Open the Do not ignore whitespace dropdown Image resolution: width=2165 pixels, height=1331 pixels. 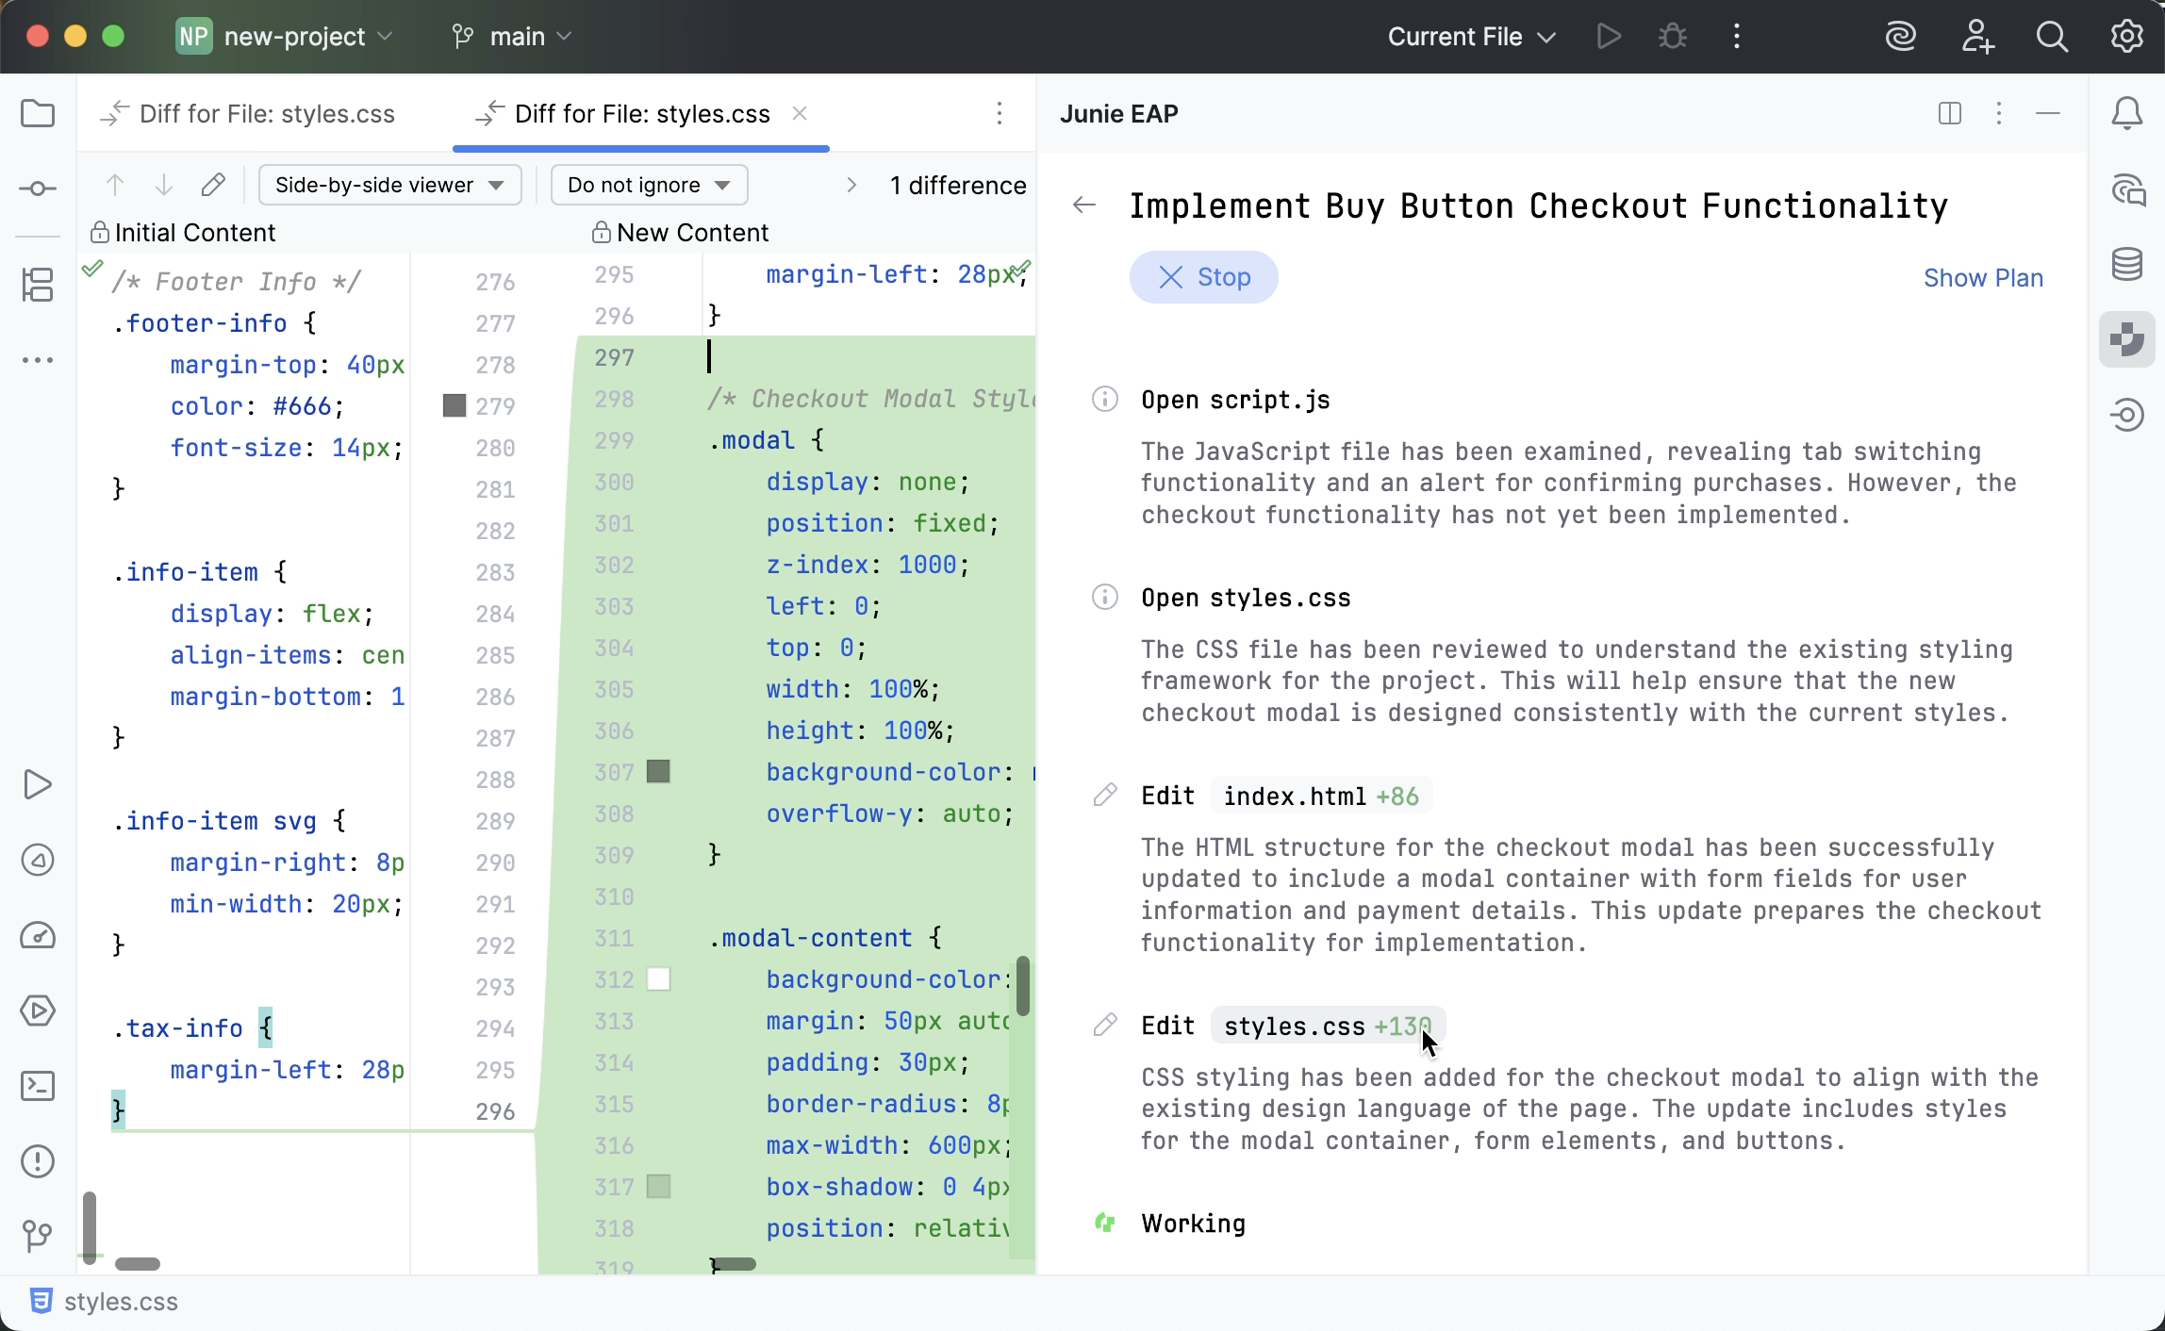coord(648,185)
